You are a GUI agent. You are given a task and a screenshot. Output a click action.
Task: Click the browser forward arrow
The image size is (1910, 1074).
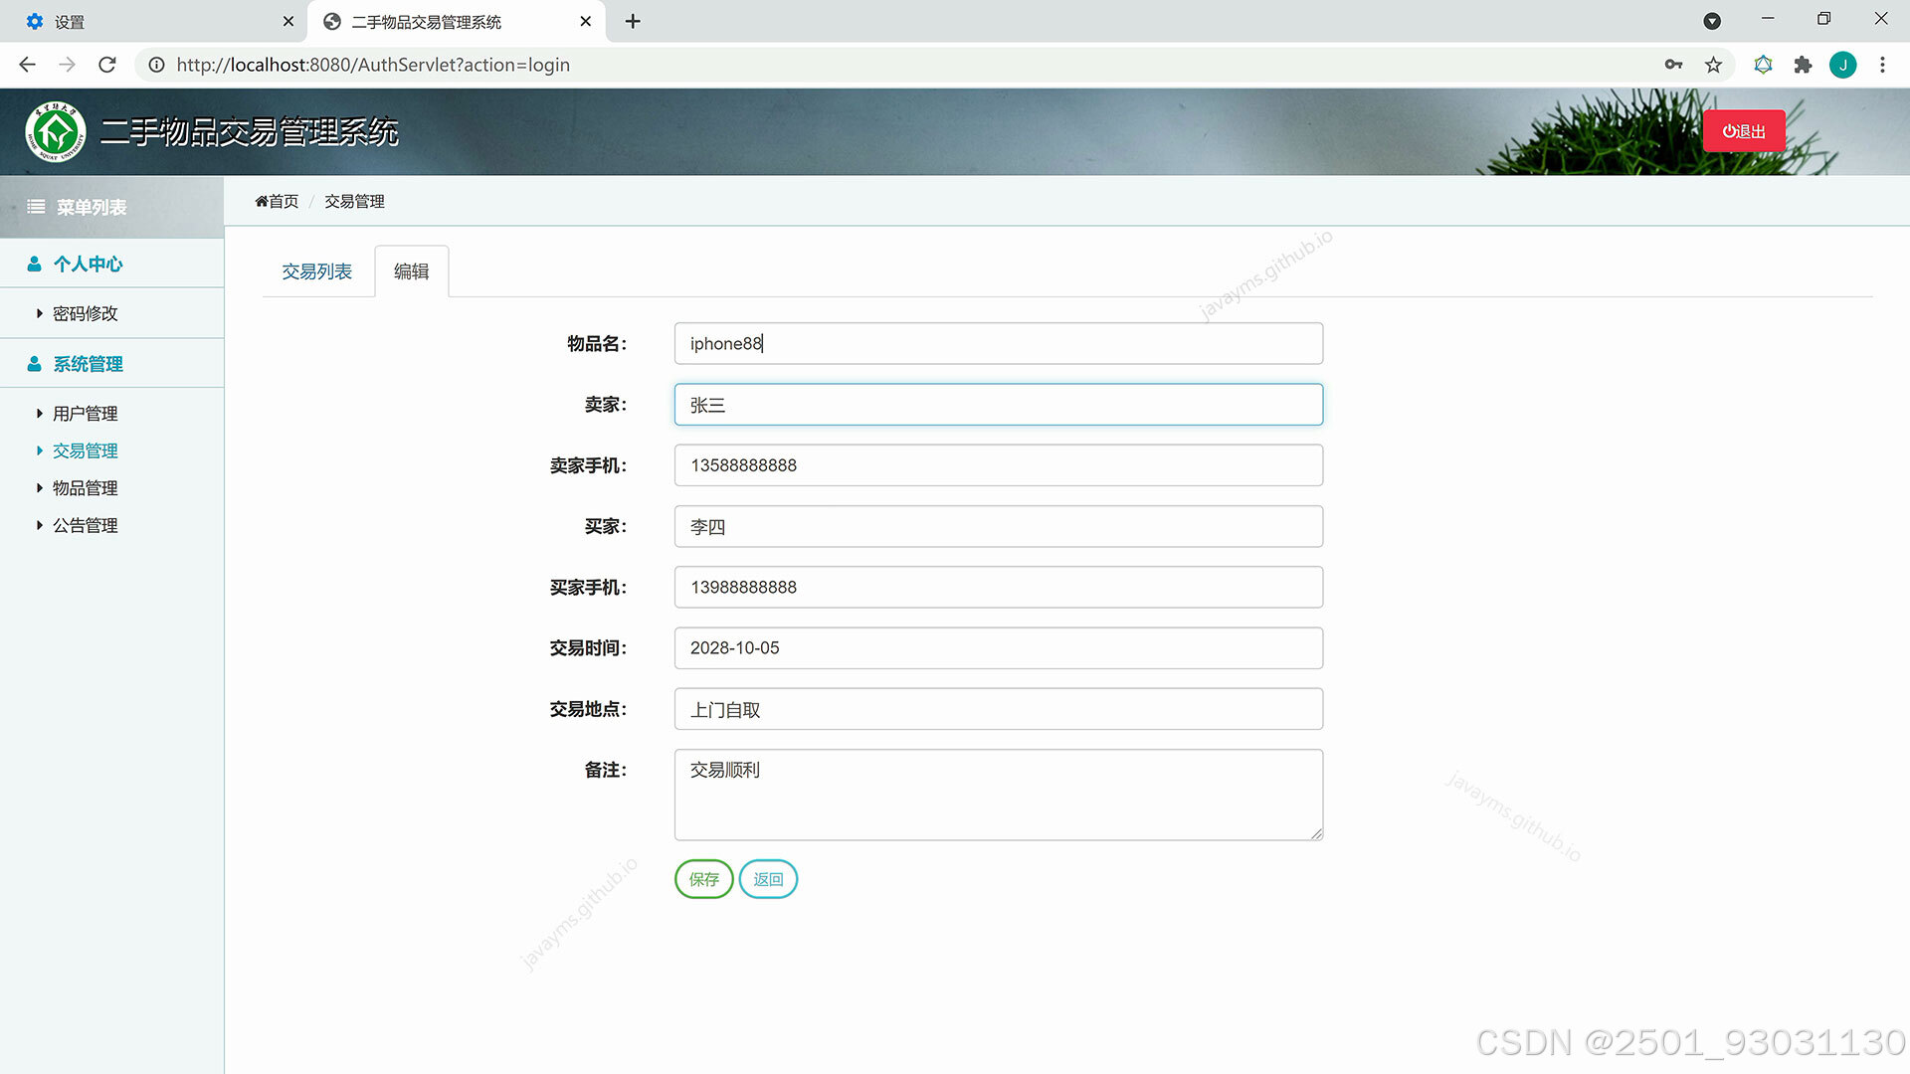click(x=67, y=65)
